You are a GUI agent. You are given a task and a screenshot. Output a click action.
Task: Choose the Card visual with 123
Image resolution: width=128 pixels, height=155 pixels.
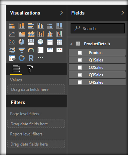(50, 50)
